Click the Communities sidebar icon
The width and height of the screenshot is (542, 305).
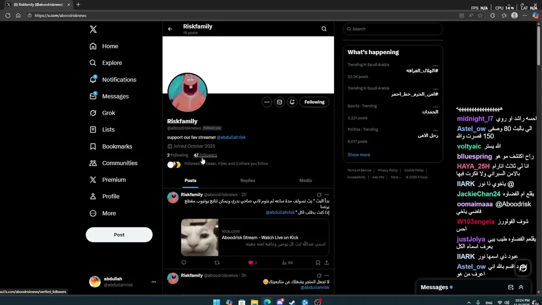[93, 163]
